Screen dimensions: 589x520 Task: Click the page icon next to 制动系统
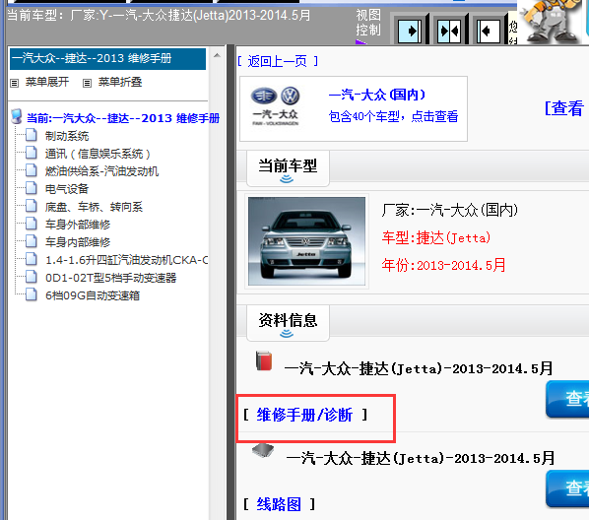tap(32, 135)
